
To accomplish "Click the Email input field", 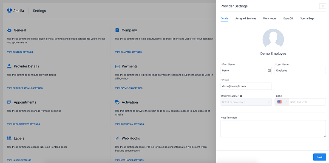I will point(246,86).
